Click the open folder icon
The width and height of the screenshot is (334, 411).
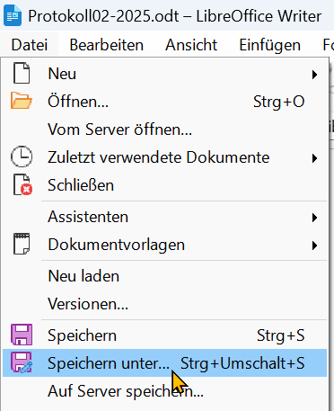coord(22,101)
